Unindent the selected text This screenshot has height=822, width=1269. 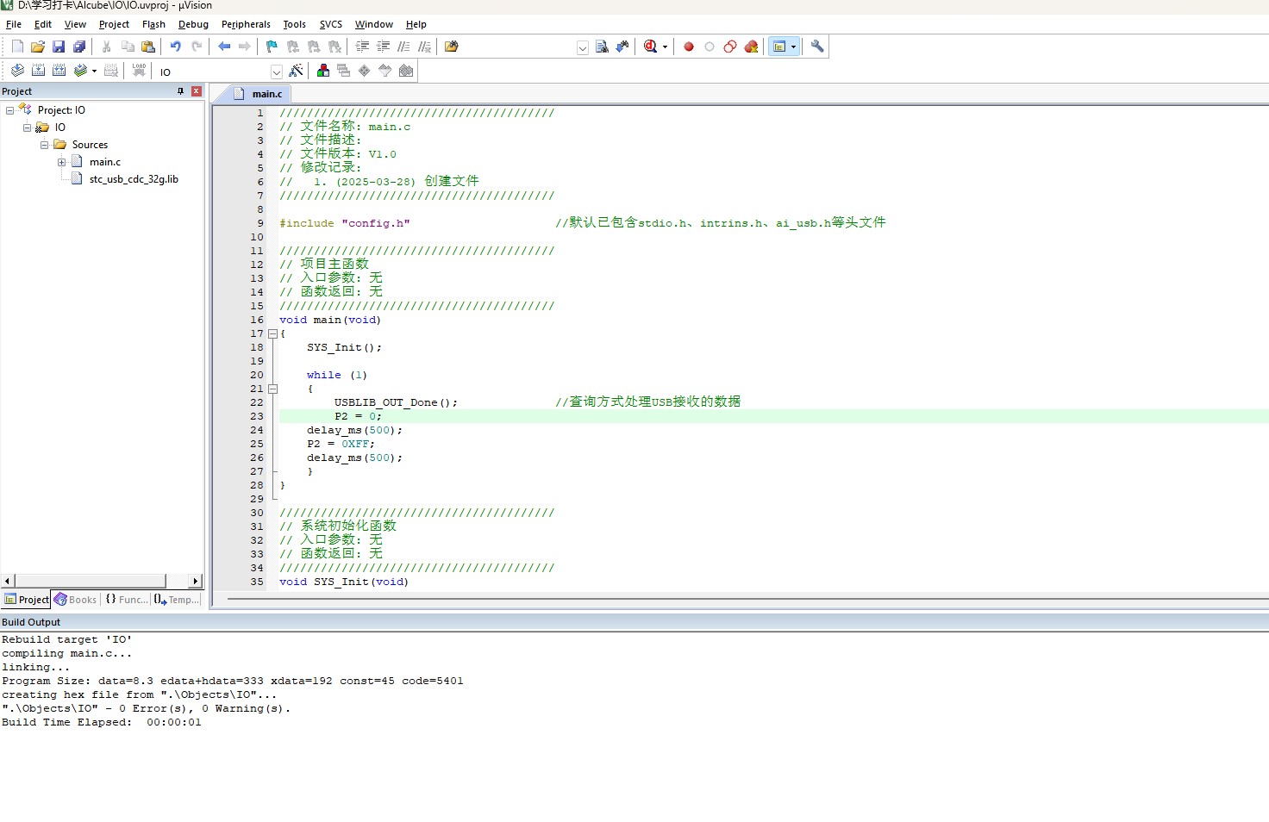coord(384,47)
